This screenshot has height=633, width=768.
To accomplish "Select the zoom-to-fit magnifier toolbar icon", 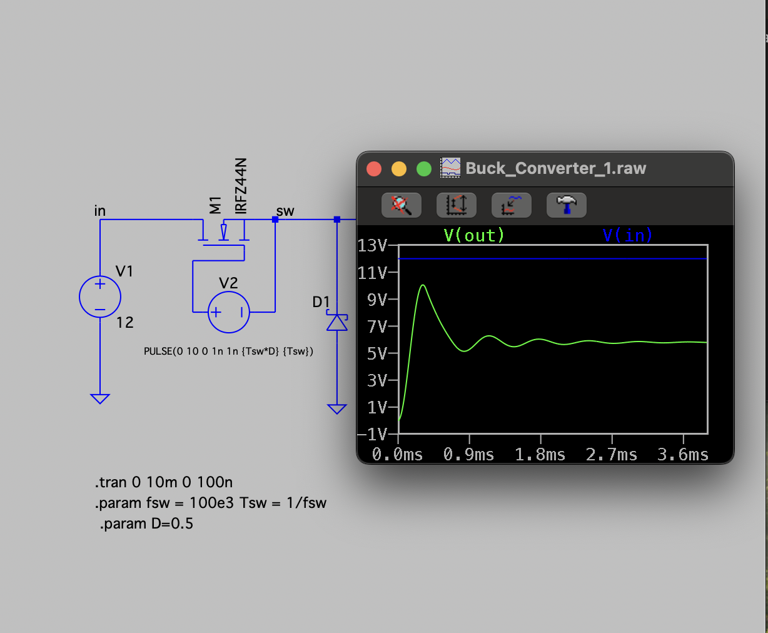I will [x=401, y=205].
